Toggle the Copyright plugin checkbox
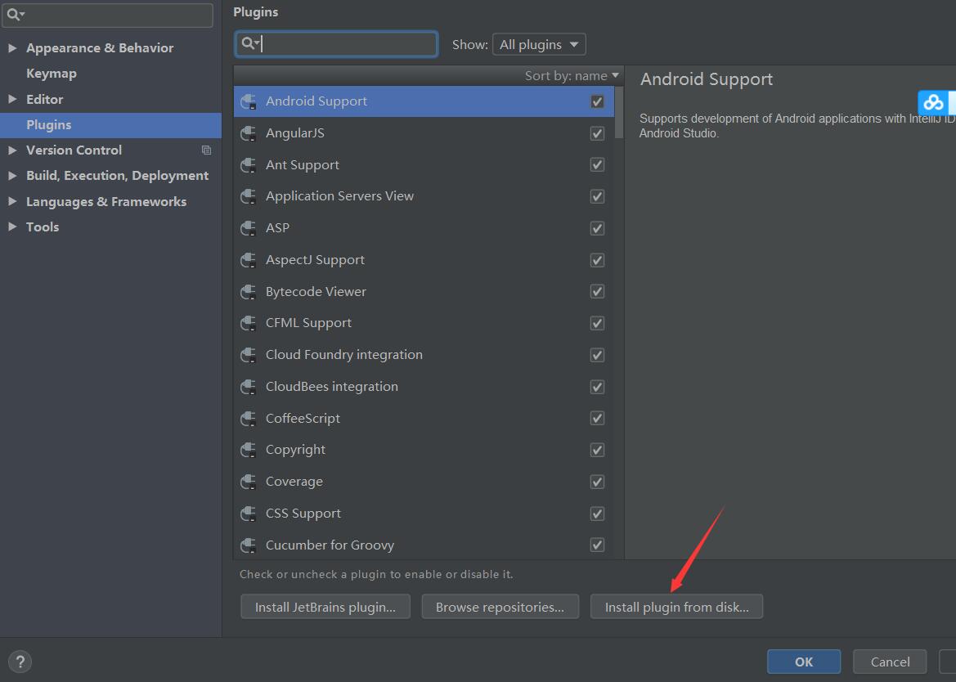The height and width of the screenshot is (682, 956). point(598,450)
